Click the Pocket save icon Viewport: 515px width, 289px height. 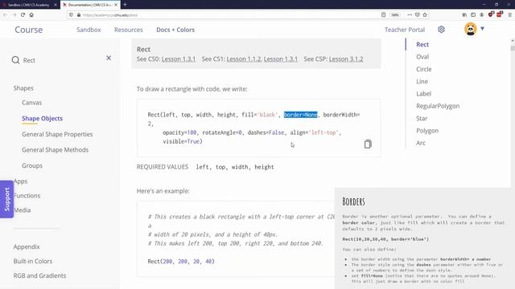[417, 14]
